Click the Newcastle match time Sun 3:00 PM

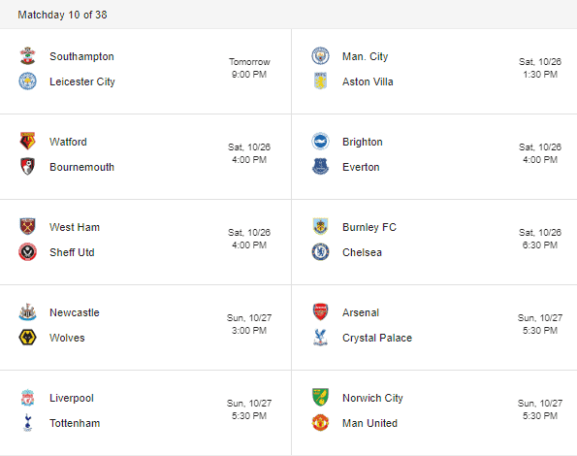(x=249, y=324)
